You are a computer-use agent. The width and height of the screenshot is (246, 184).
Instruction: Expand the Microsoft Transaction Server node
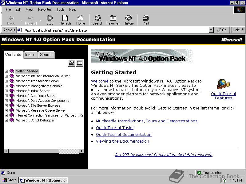click(x=6, y=81)
